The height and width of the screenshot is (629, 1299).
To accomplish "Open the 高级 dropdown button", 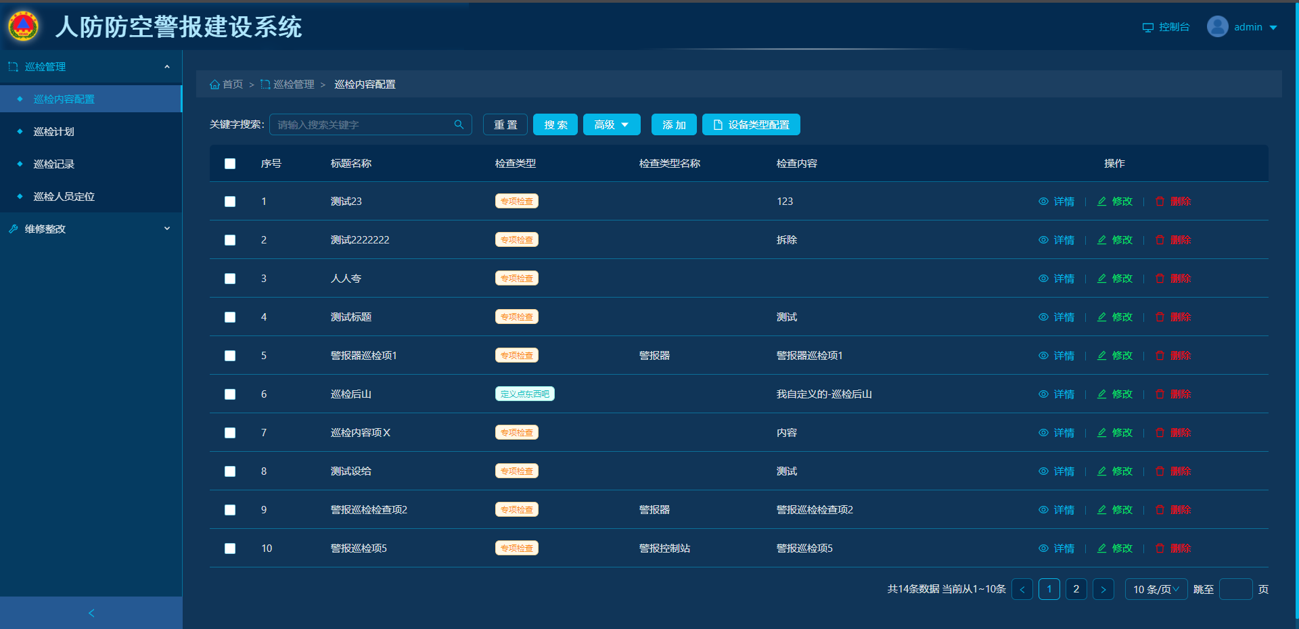I will [x=612, y=124].
